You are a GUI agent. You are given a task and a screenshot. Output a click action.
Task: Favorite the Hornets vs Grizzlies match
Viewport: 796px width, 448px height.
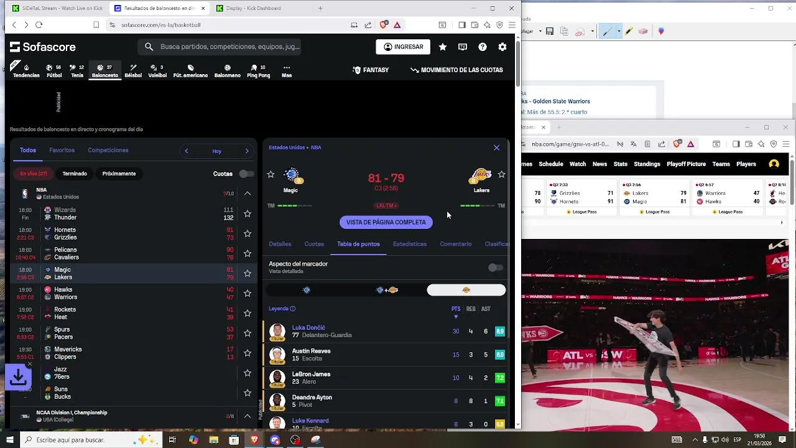click(x=248, y=233)
